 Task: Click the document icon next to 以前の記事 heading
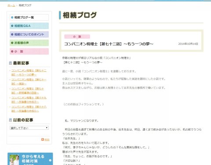(x=11, y=120)
